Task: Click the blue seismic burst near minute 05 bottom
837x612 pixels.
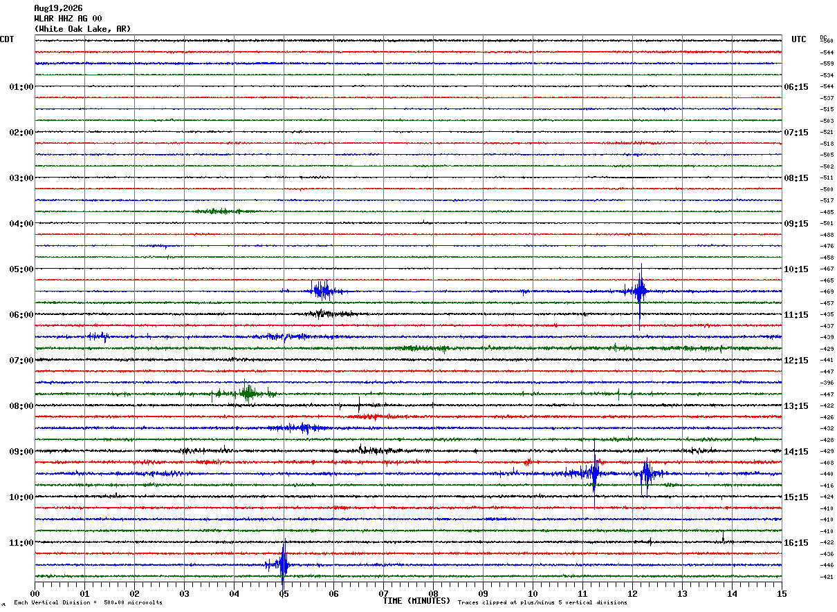Action: tap(282, 564)
